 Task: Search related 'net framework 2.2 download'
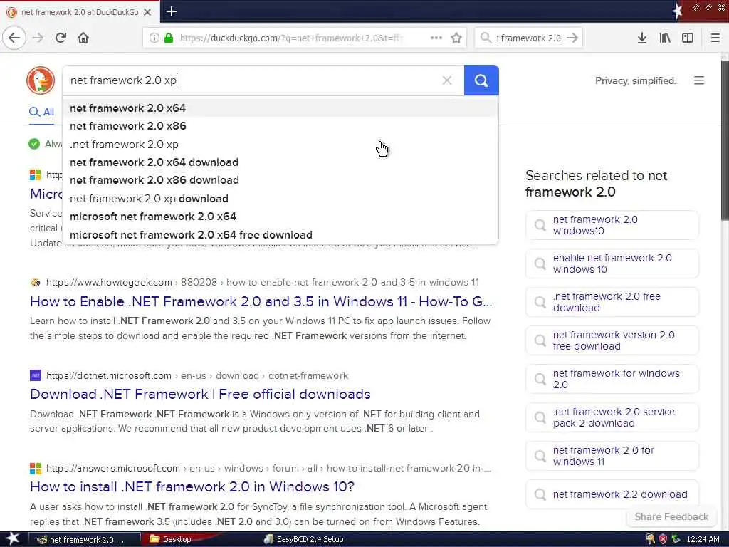coord(612,494)
